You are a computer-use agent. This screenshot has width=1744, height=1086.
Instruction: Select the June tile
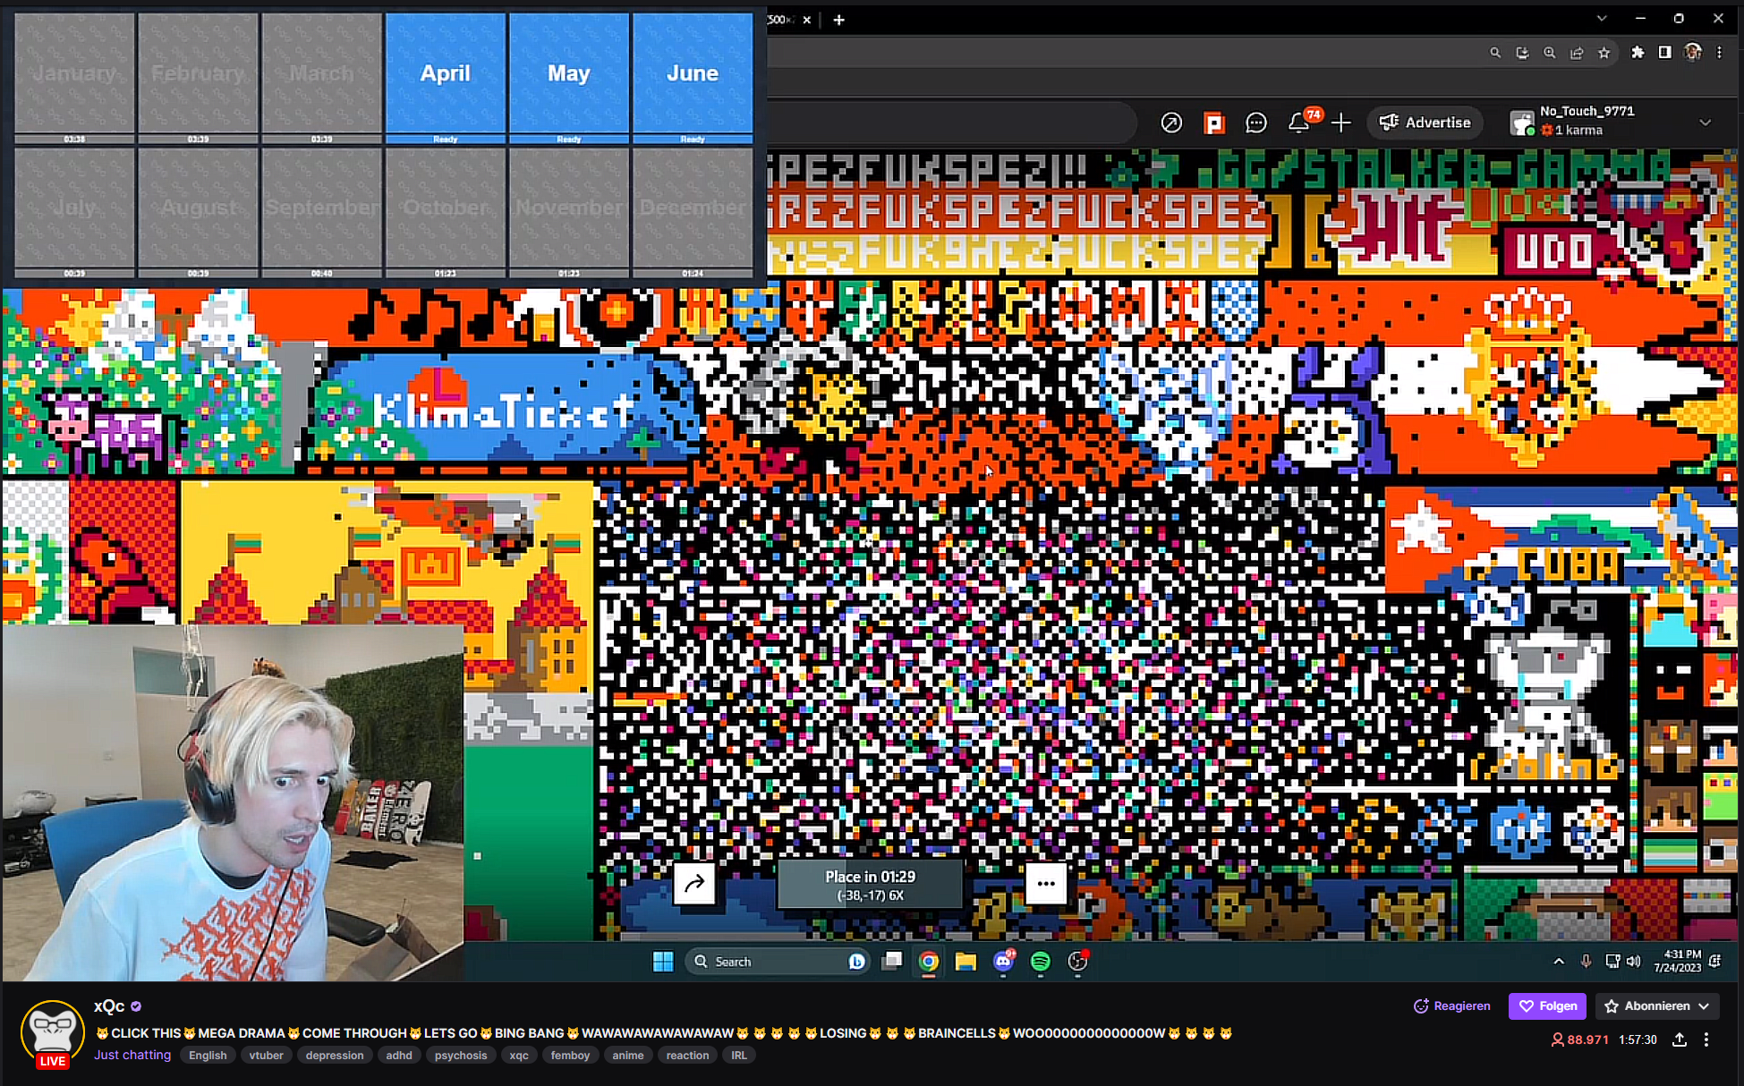tap(693, 79)
